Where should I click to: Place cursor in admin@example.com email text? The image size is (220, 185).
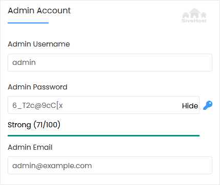(x=52, y=166)
